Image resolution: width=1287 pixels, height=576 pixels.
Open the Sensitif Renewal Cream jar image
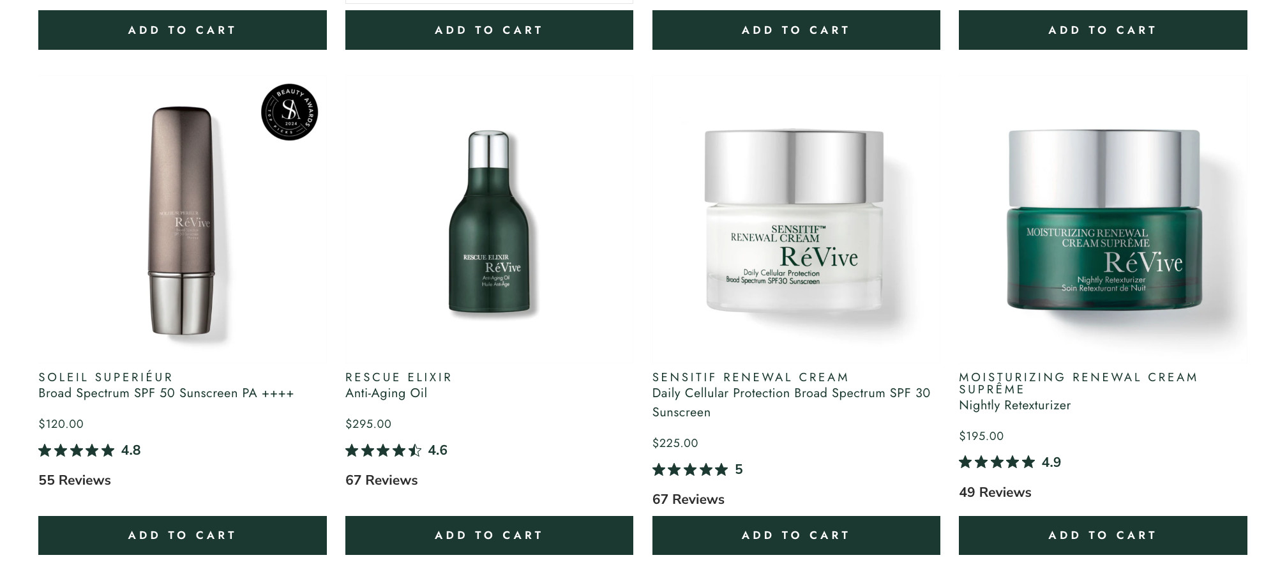796,220
